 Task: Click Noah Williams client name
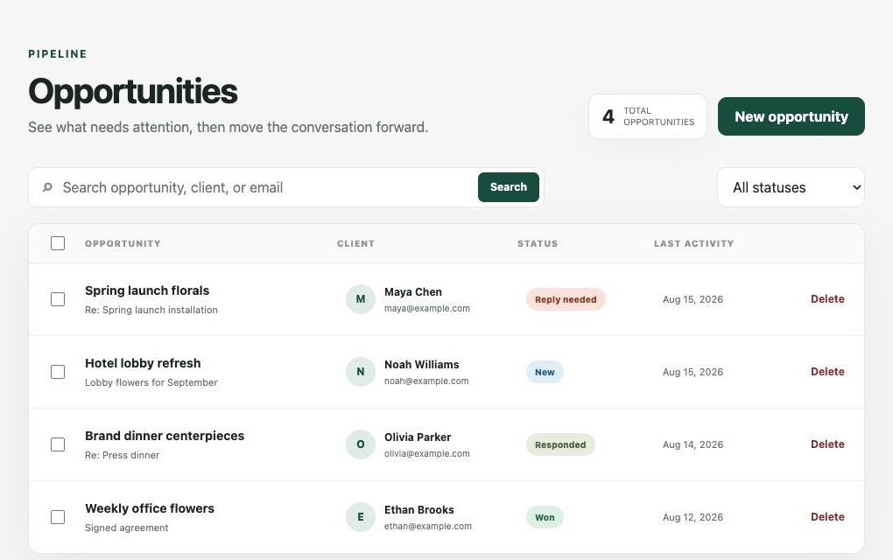[x=421, y=364]
